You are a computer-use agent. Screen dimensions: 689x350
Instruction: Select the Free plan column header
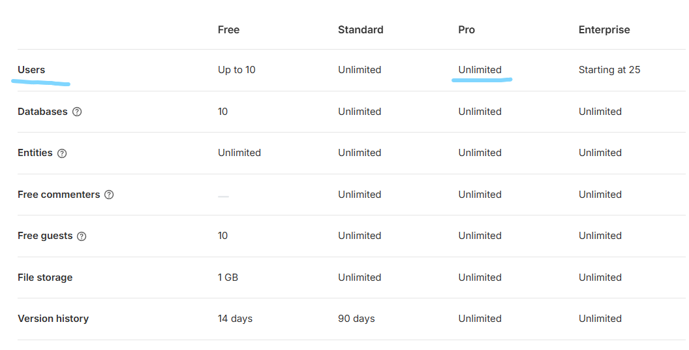click(228, 30)
